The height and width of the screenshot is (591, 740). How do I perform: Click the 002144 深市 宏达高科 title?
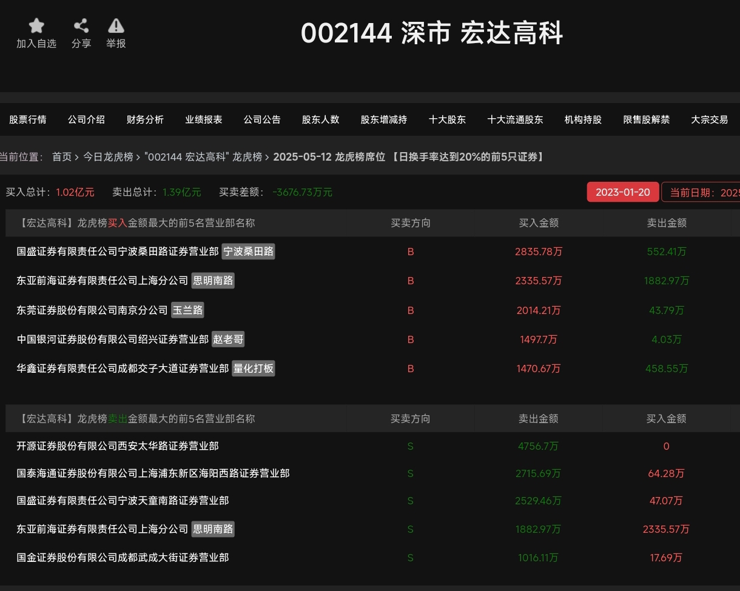tap(432, 33)
